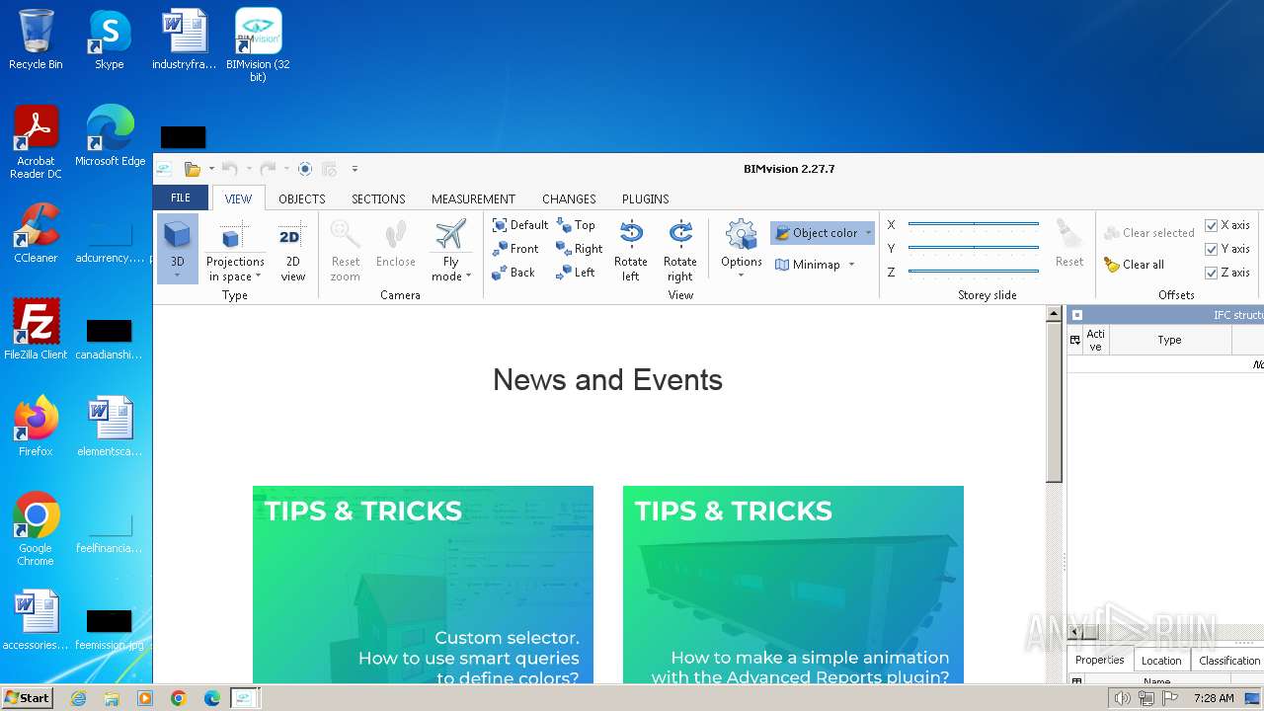Switch to the OBJECTS ribbon tab
This screenshot has width=1264, height=711.
[302, 198]
